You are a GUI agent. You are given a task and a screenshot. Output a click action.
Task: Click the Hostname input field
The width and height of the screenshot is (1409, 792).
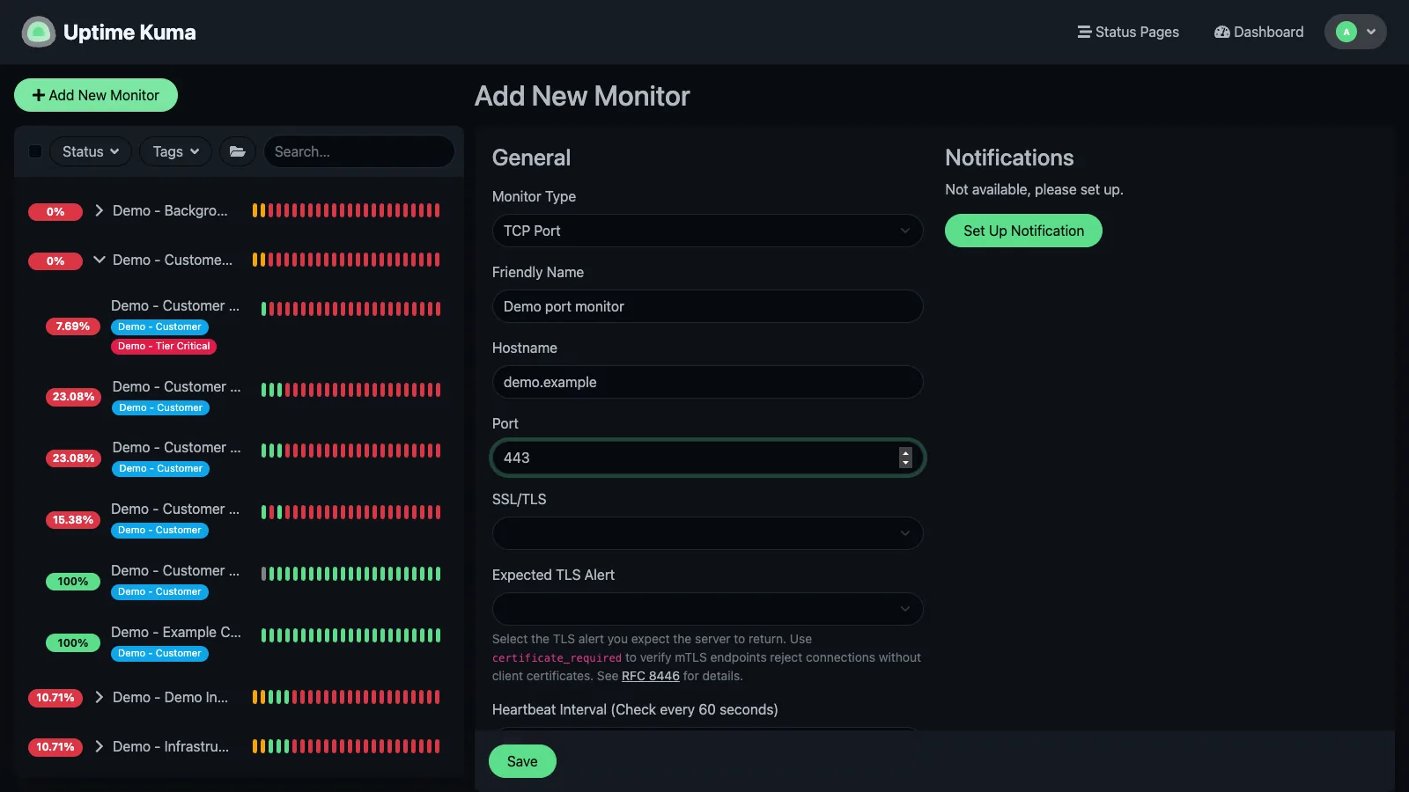coord(707,382)
